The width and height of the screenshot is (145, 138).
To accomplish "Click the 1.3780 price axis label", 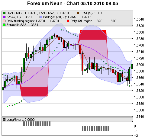I will [x=139, y=39].
